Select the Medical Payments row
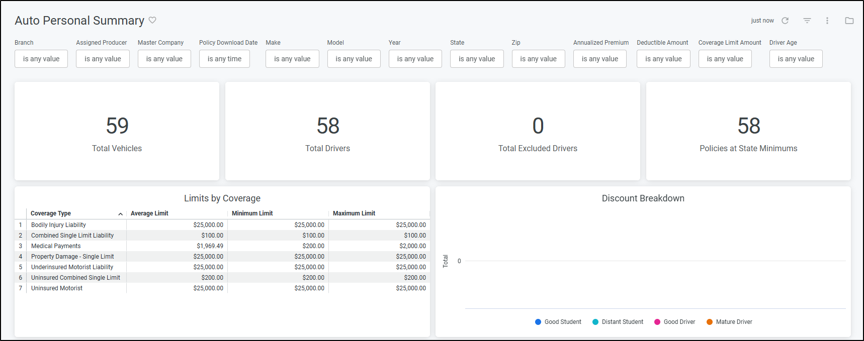Viewport: 864px width, 341px height. pos(222,246)
